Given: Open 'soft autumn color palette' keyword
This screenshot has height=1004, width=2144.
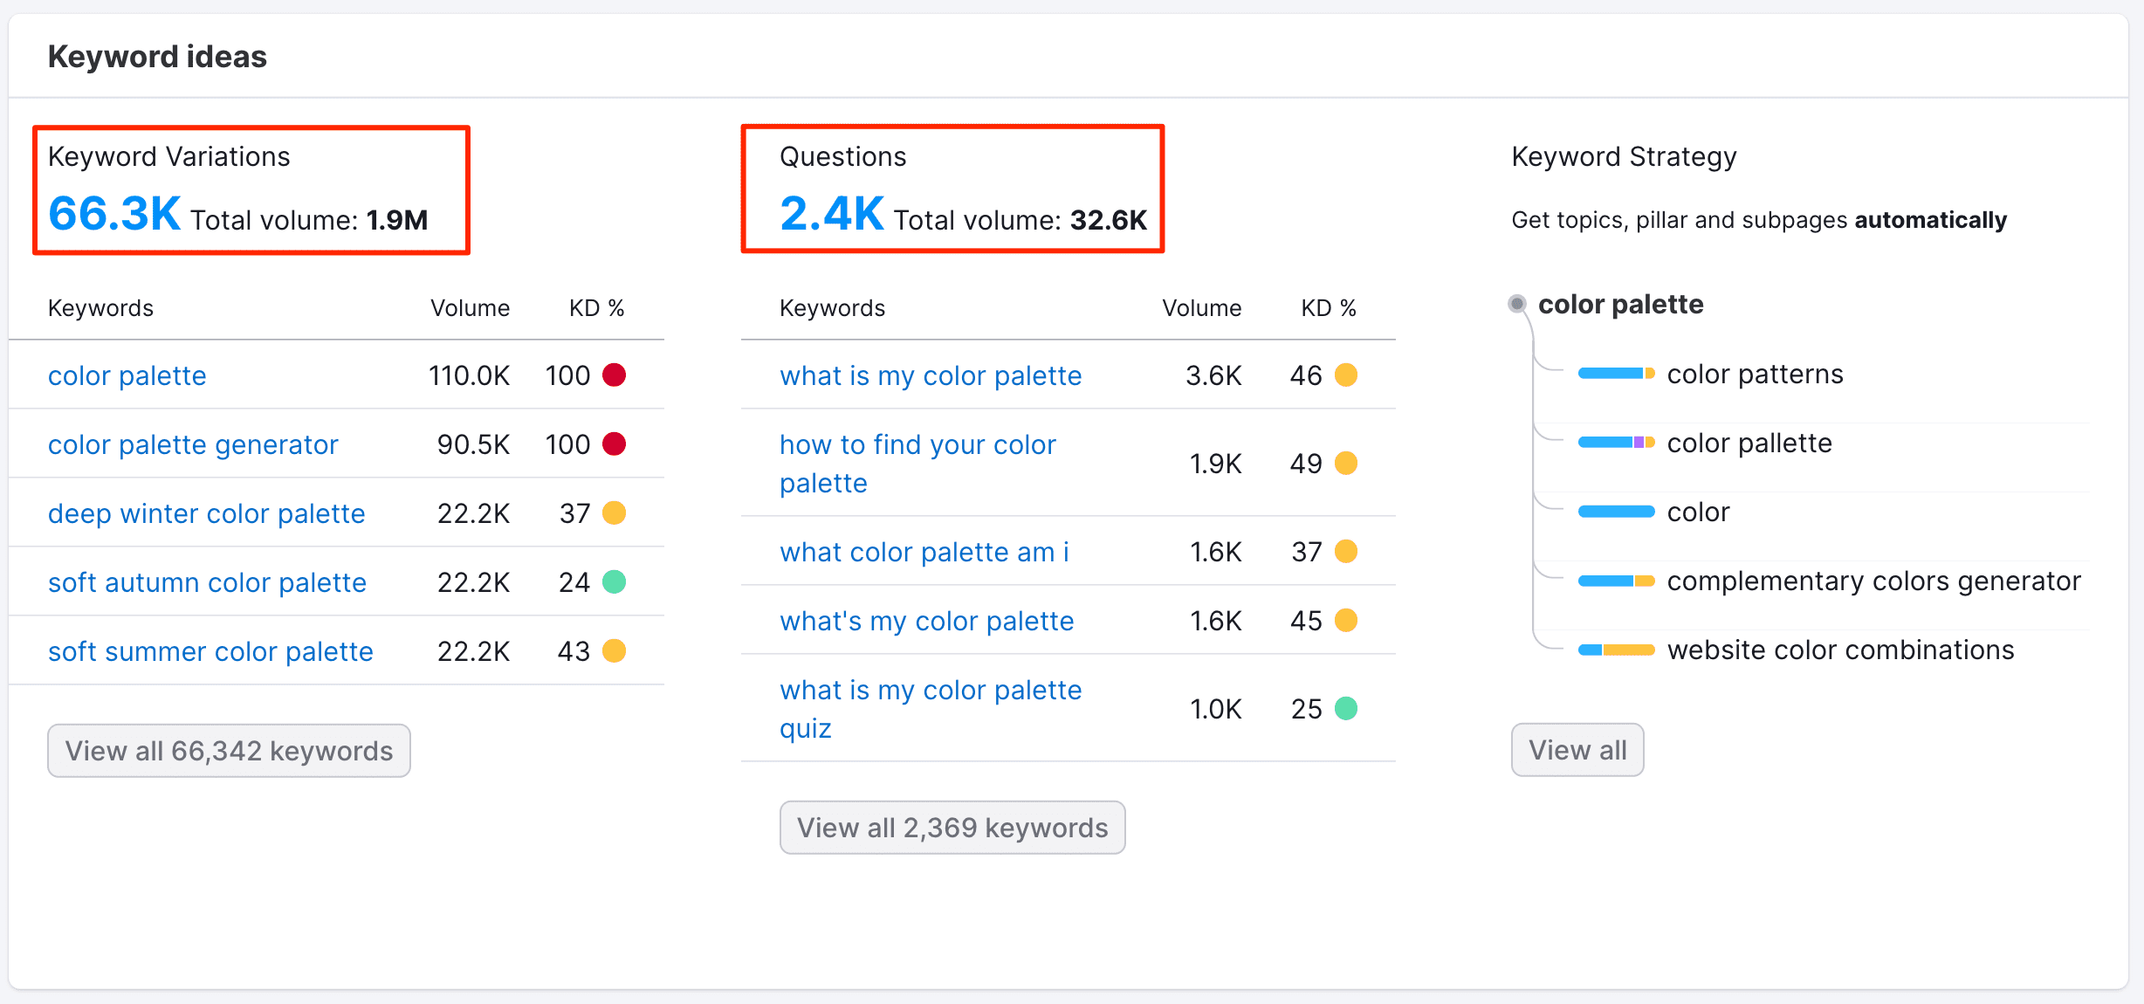Looking at the screenshot, I should coord(207,582).
